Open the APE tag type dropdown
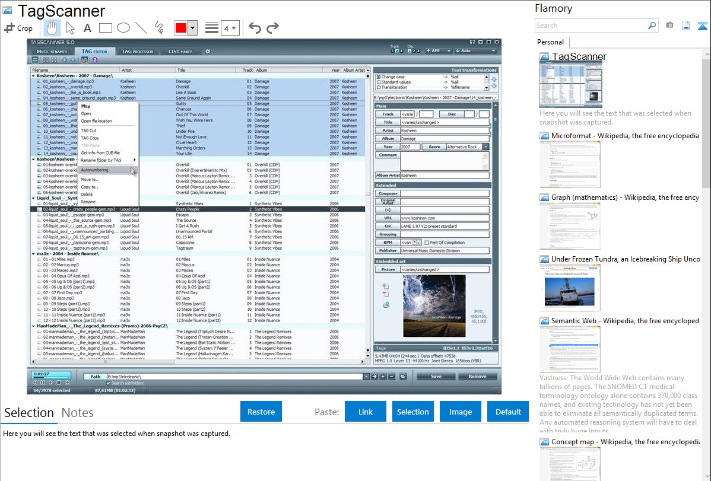This screenshot has height=481, width=711. [438, 51]
